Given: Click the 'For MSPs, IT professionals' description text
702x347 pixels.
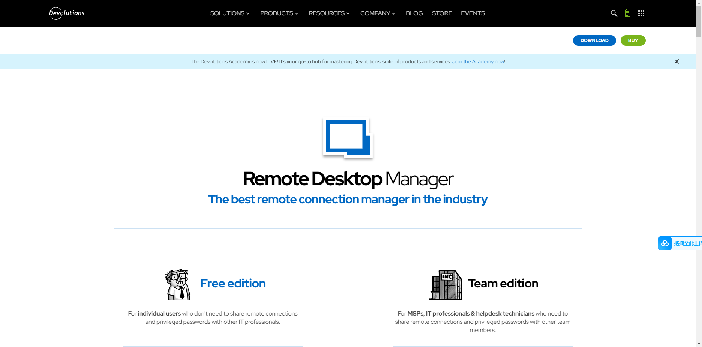Looking at the screenshot, I should pos(483,322).
